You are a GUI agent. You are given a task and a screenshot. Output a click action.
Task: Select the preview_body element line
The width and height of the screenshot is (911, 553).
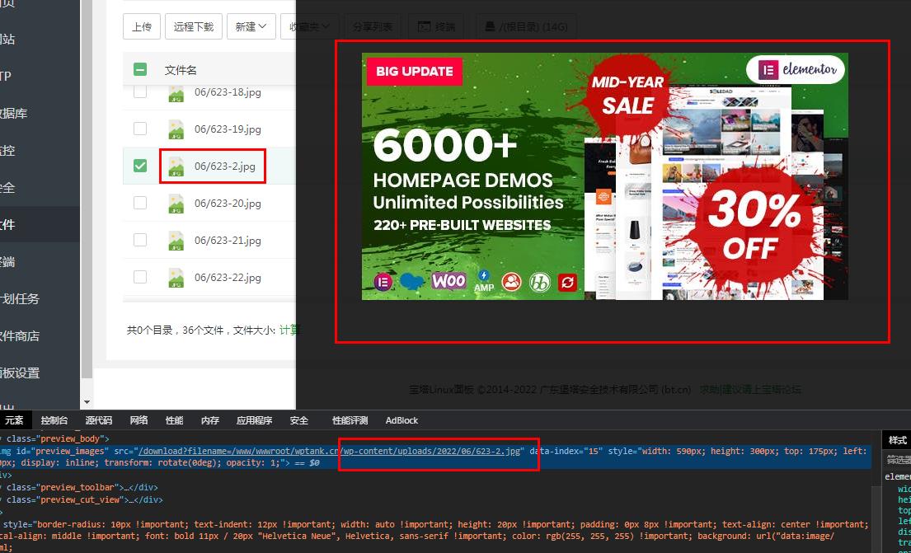[x=54, y=438]
